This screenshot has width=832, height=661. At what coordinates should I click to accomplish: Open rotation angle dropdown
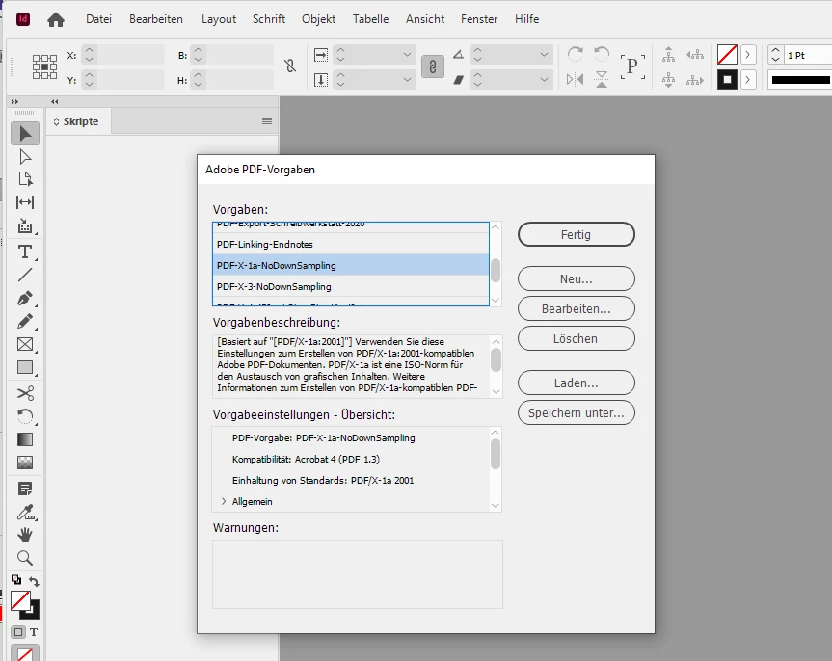(544, 55)
